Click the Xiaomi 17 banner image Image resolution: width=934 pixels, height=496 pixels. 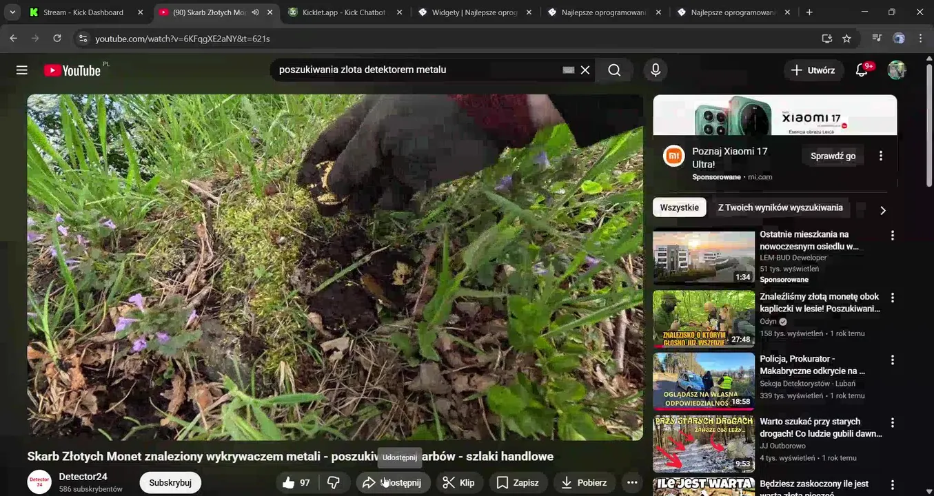(x=775, y=115)
